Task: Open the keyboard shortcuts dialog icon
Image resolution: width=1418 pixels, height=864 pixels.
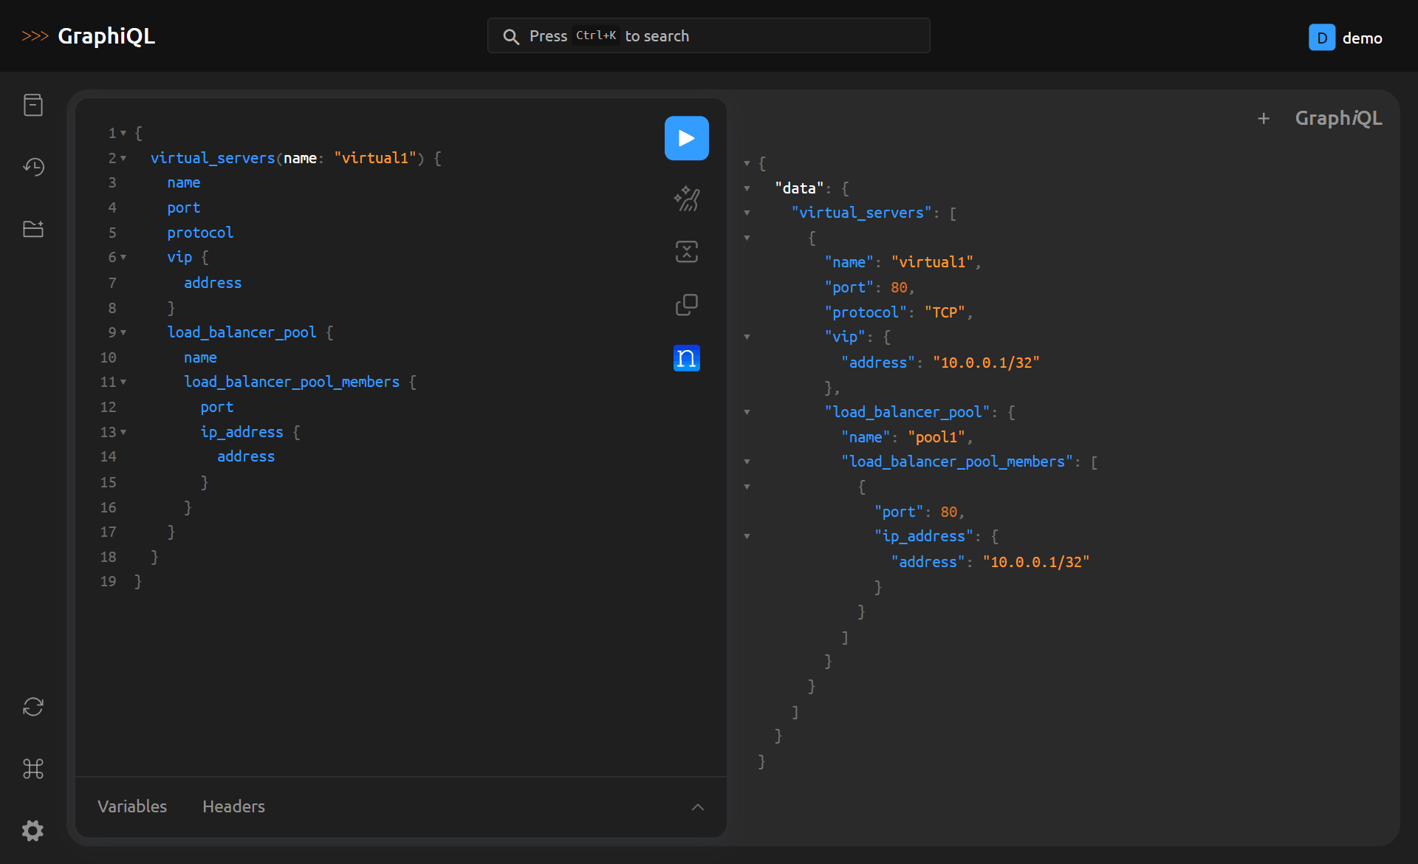Action: 33,769
